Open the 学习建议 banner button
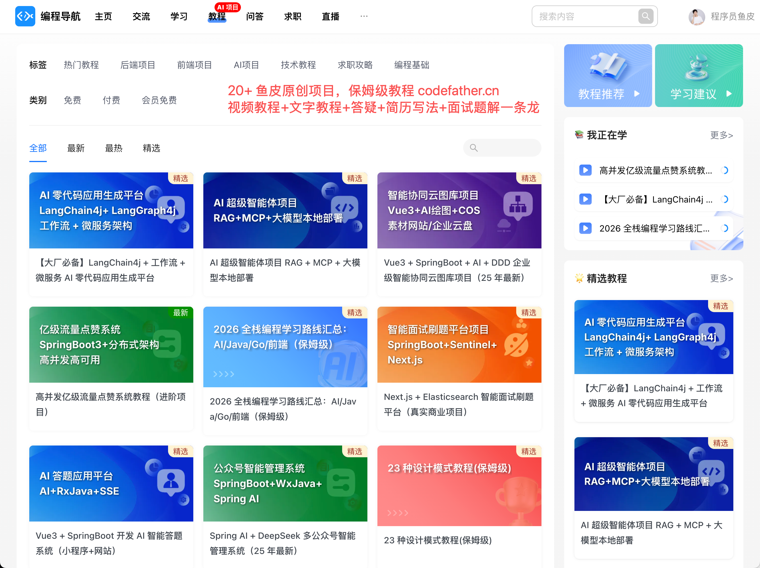Screen dimensions: 760x568 coord(699,76)
